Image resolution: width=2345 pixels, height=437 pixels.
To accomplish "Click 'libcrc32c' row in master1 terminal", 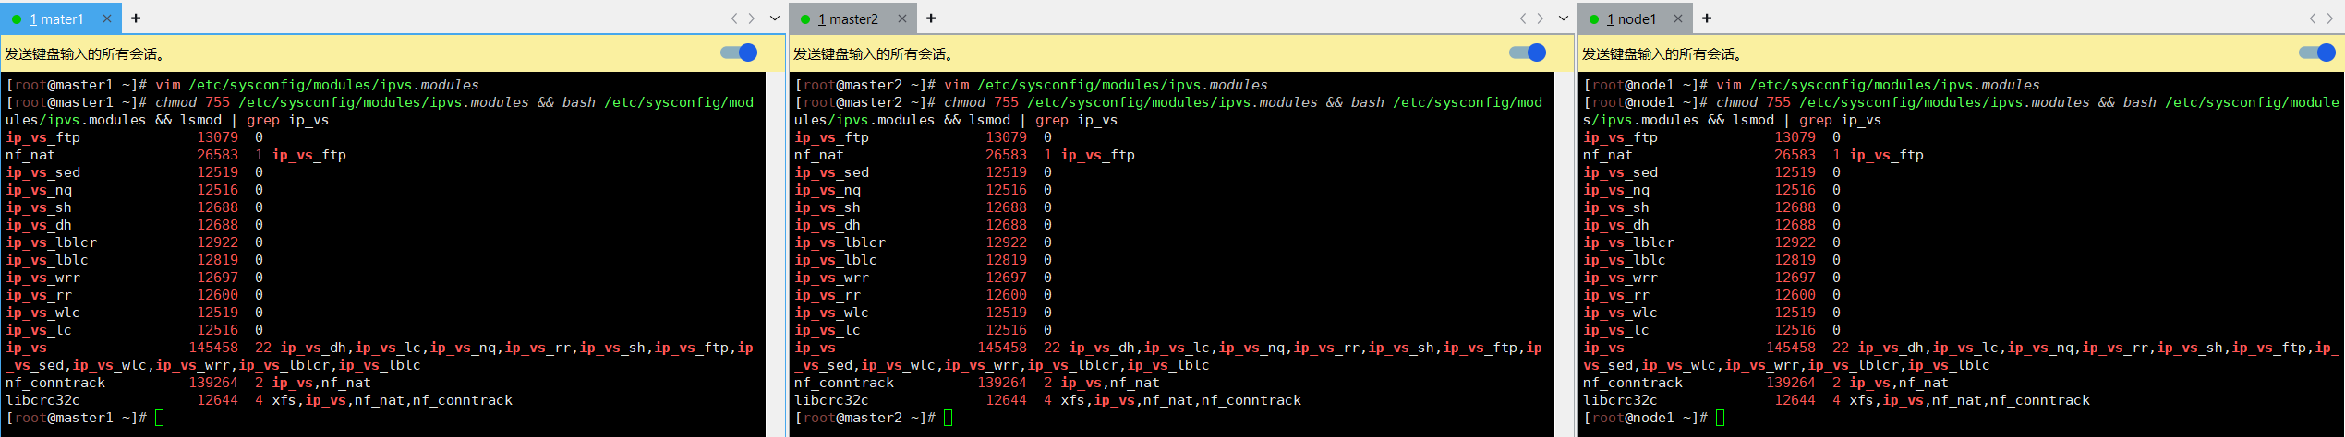I will click(259, 400).
